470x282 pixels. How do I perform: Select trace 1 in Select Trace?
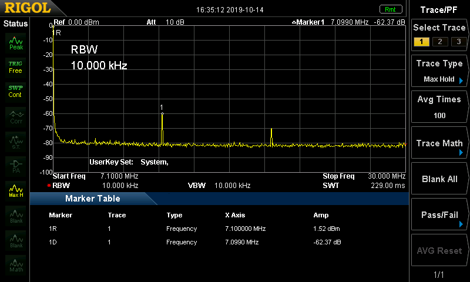coord(421,41)
